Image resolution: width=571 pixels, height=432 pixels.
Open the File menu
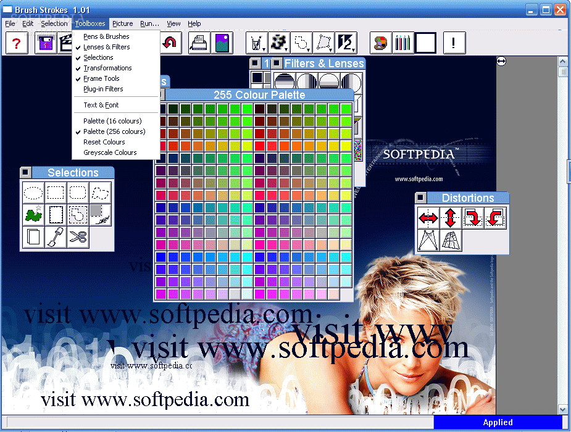point(10,23)
